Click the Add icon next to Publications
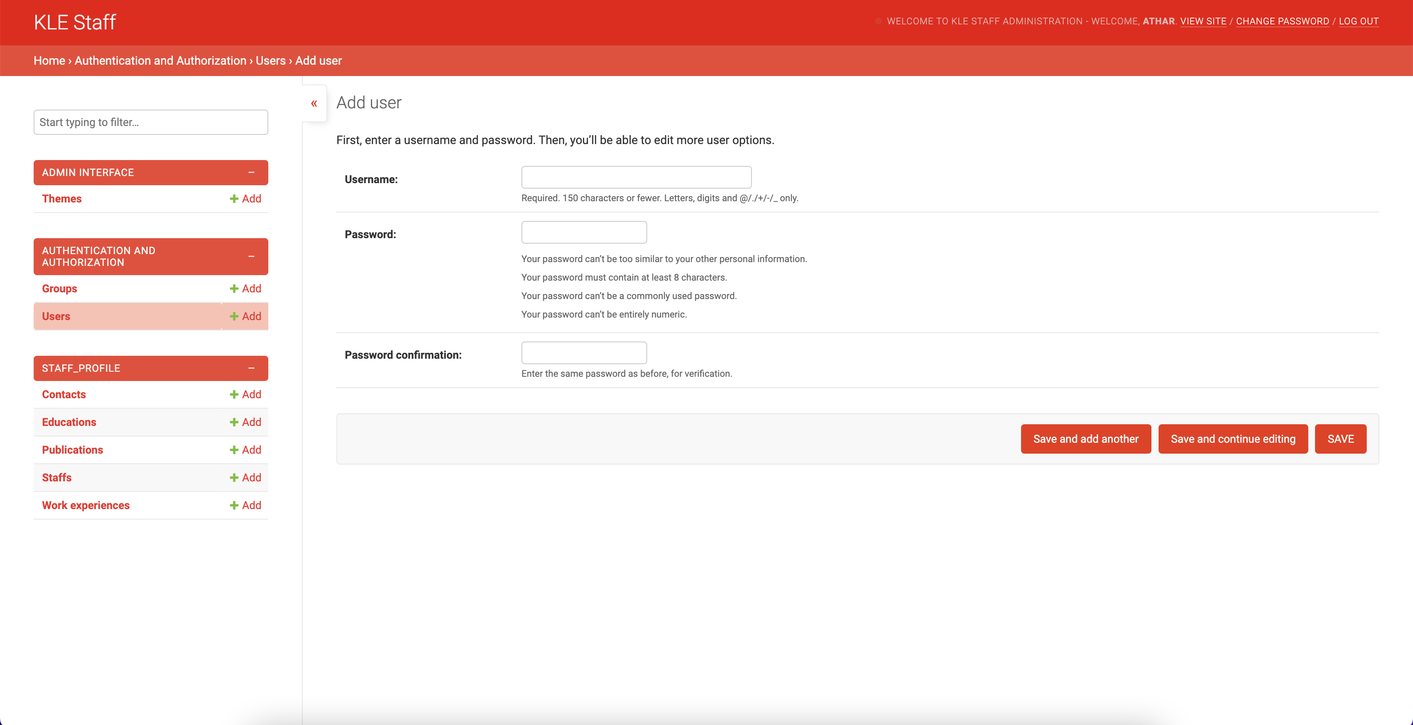Image resolution: width=1413 pixels, height=725 pixels. point(245,449)
